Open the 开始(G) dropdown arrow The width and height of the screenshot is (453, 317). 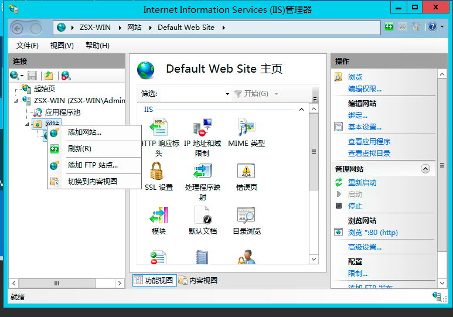pos(276,94)
